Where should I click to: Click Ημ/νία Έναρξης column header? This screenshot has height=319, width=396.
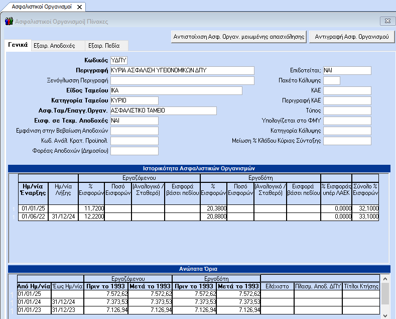tap(33, 193)
